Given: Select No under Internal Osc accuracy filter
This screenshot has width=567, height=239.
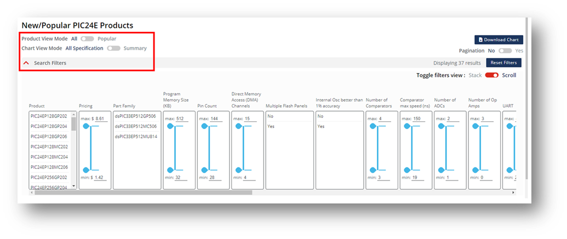Looking at the screenshot, I should click(x=320, y=116).
